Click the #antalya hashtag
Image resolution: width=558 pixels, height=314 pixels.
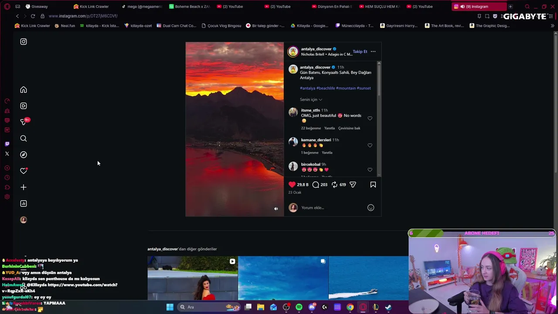pyautogui.click(x=307, y=89)
